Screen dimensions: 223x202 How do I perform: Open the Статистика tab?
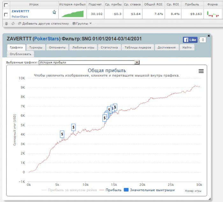[109, 47]
